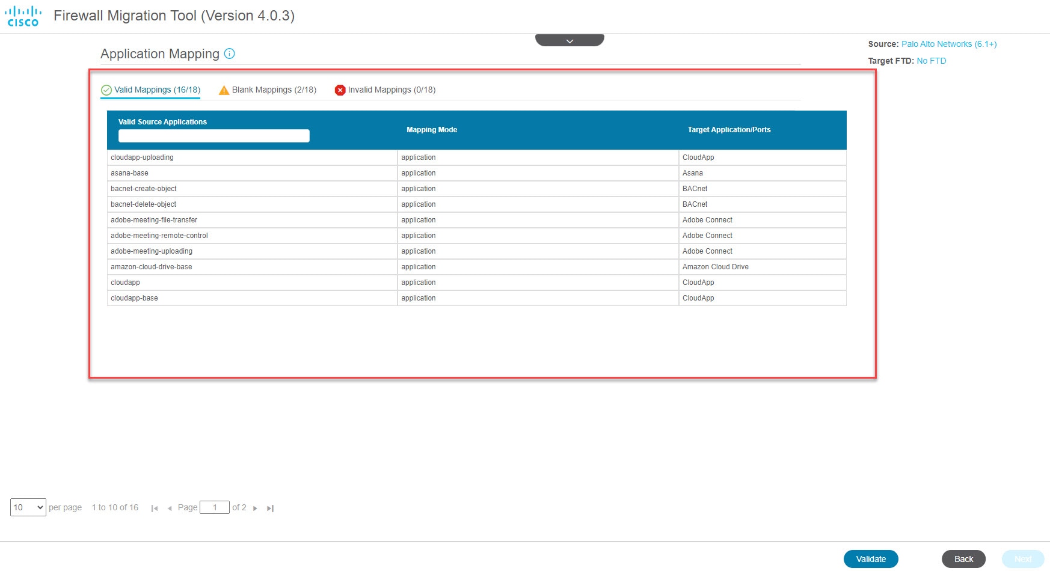This screenshot has width=1050, height=571.
Task: Expand the collapsed top panel chevron
Action: [570, 40]
